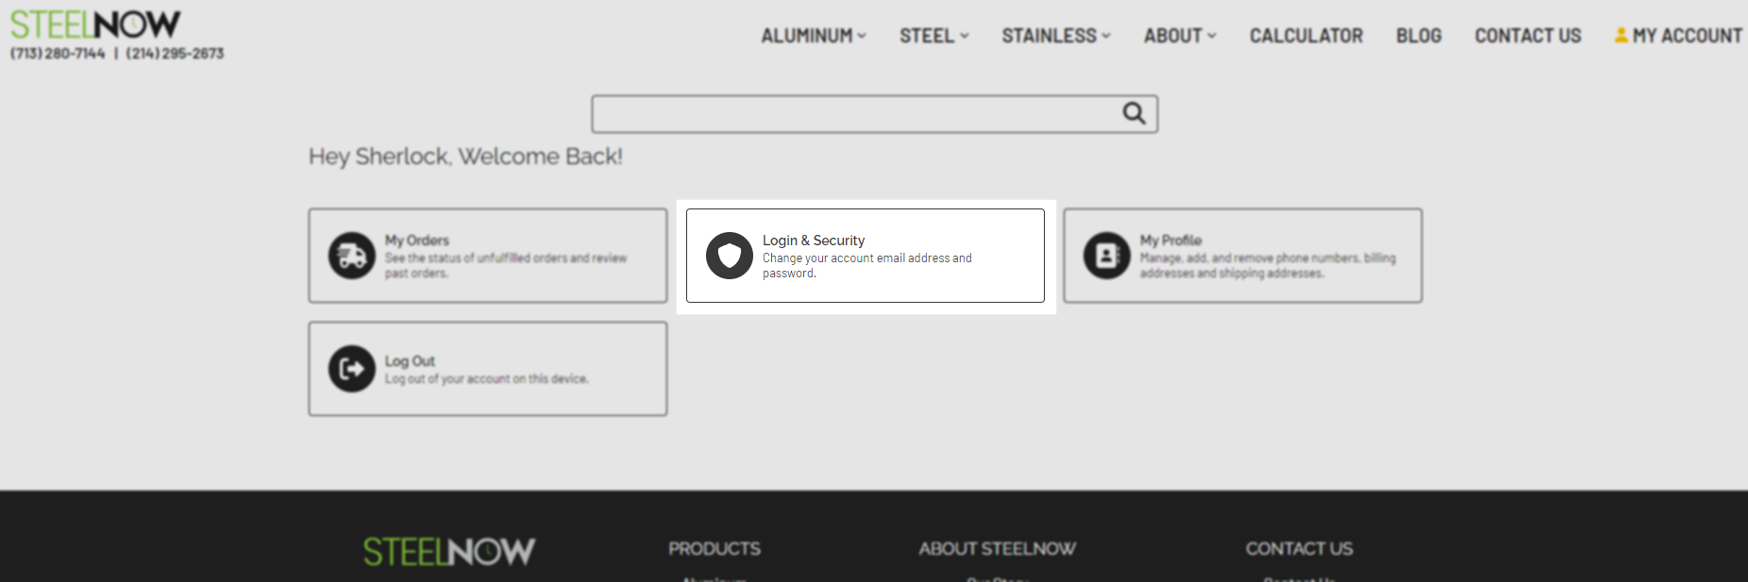Go to the BLOG menu item
The height and width of the screenshot is (582, 1748).
pyautogui.click(x=1418, y=37)
